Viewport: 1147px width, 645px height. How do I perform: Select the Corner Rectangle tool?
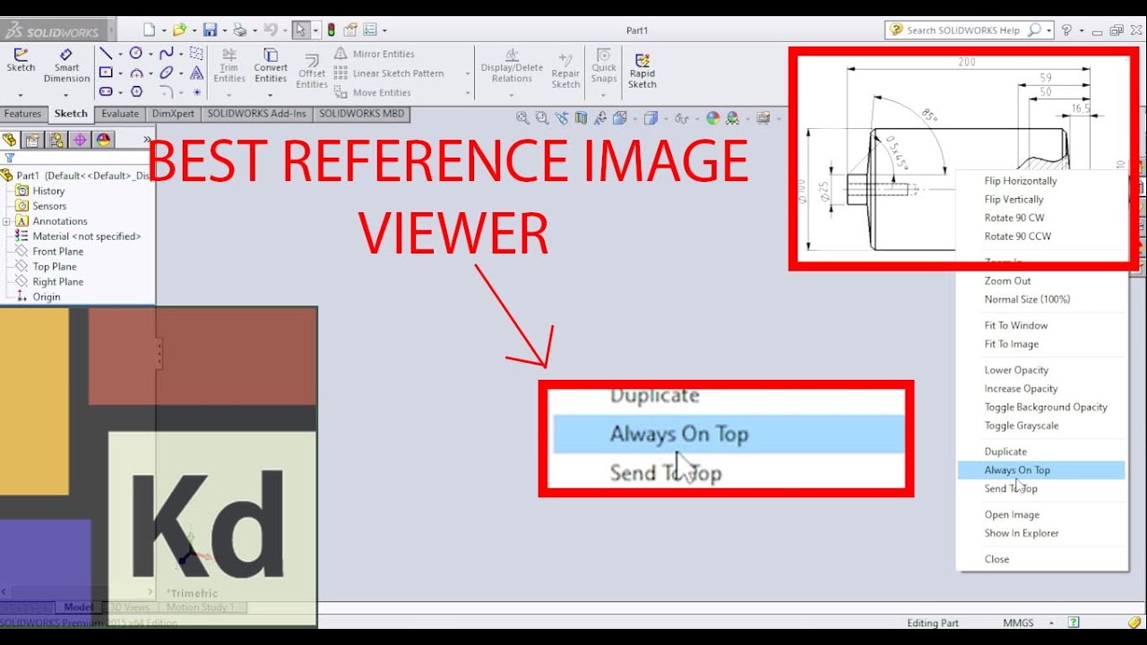click(106, 73)
